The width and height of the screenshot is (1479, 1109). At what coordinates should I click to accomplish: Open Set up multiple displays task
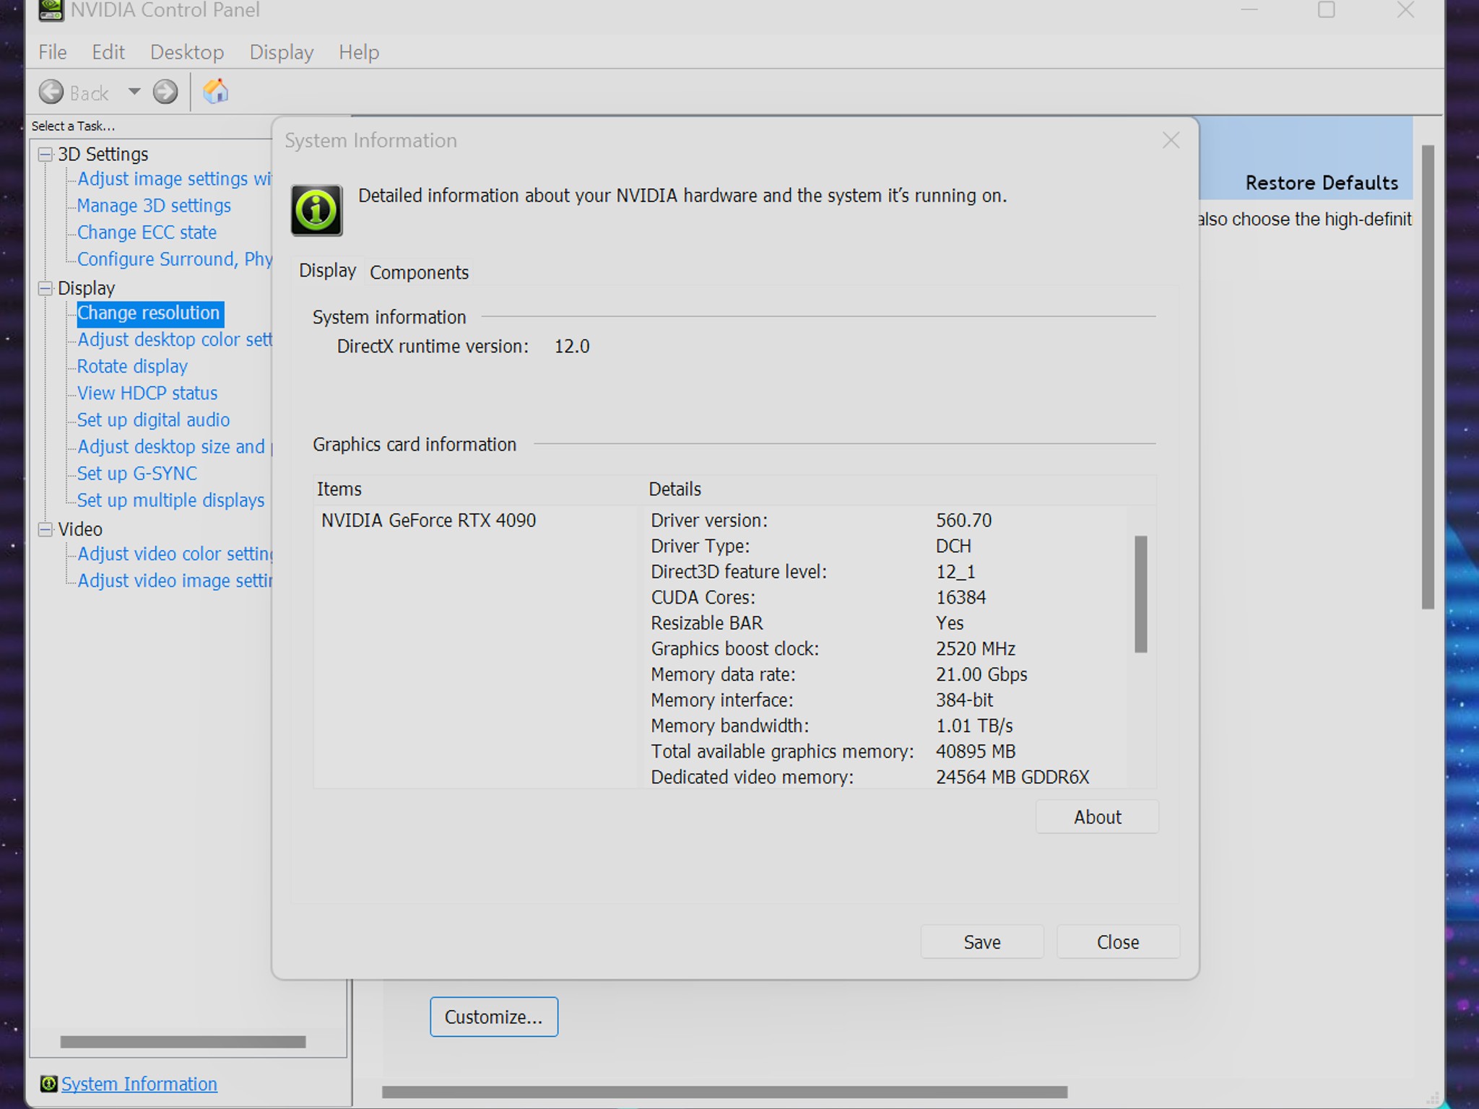[170, 500]
